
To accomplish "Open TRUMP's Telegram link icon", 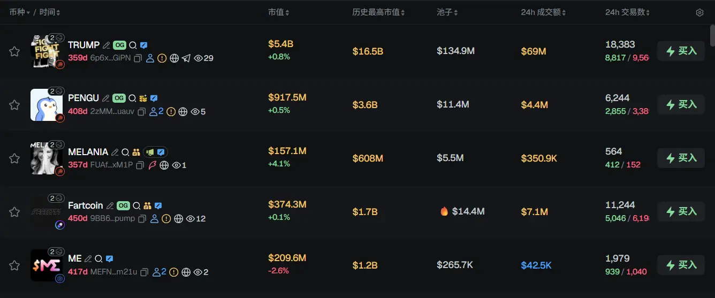I will click(x=186, y=58).
